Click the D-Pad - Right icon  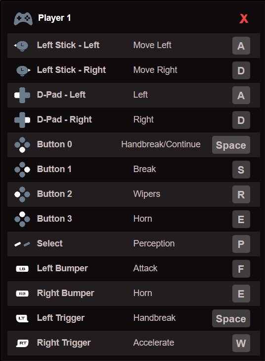point(22,120)
